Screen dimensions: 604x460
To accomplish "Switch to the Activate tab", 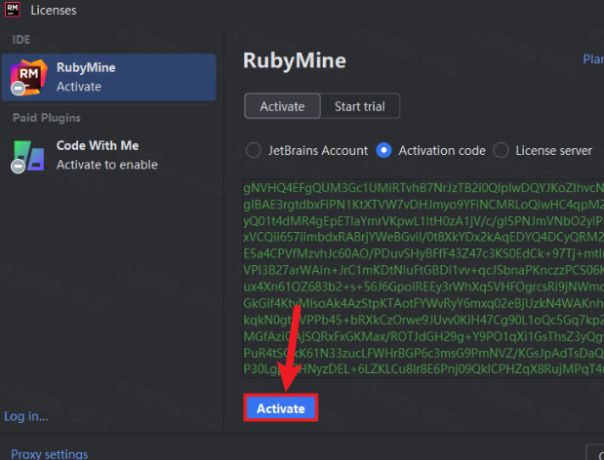I will [282, 106].
